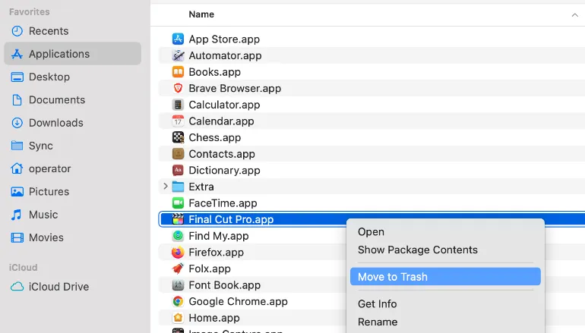Click the Downloads arrow icon in sidebar
The width and height of the screenshot is (585, 333).
(17, 123)
